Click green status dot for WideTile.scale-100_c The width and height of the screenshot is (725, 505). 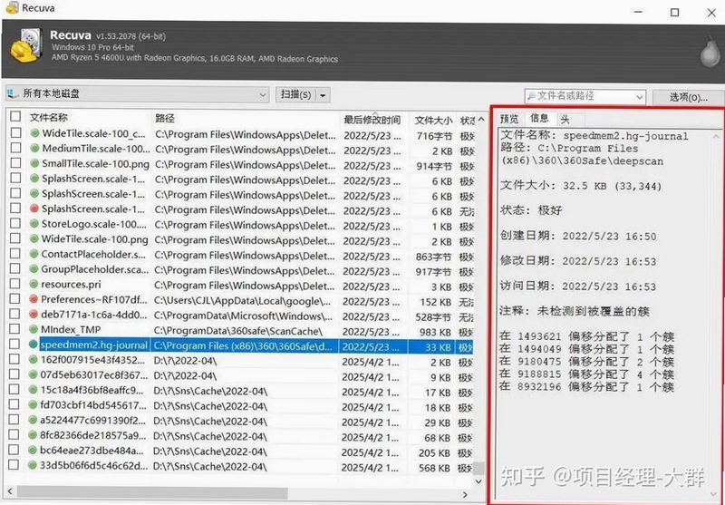click(x=34, y=133)
